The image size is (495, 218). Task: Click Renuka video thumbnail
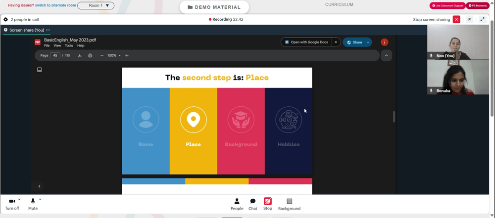coord(458,77)
